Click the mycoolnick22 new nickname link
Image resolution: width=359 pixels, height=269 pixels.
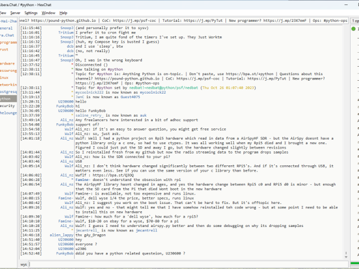[x=140, y=93]
